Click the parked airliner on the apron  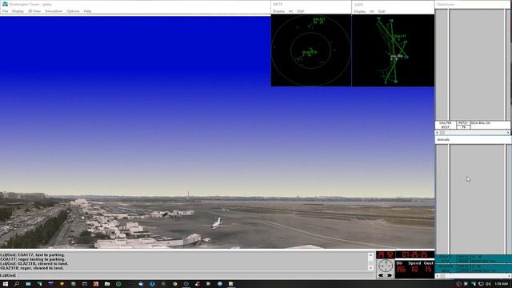coord(217,223)
